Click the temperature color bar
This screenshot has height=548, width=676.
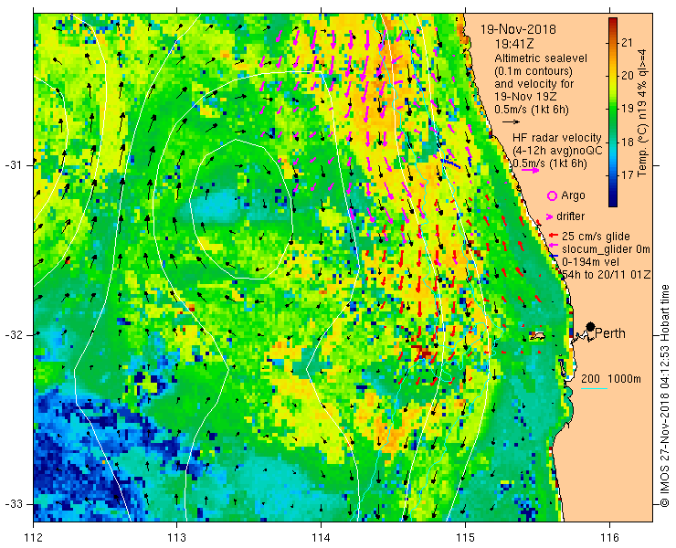tap(613, 112)
